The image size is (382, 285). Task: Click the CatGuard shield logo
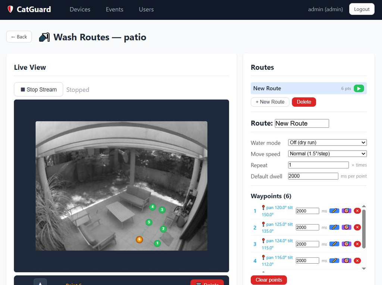[10, 9]
